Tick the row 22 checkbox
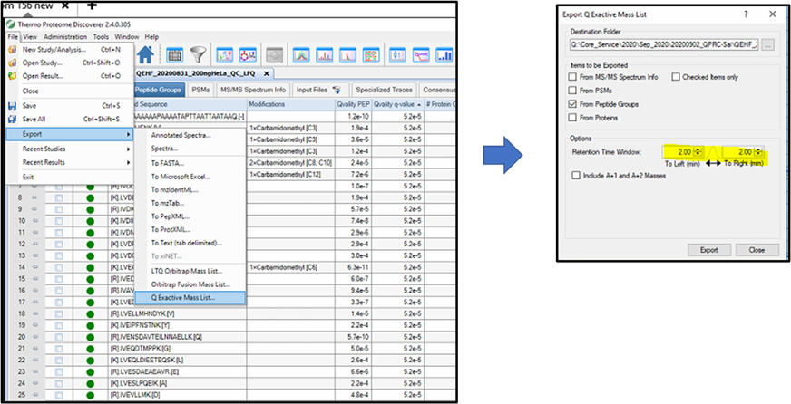The image size is (791, 404). tap(59, 360)
